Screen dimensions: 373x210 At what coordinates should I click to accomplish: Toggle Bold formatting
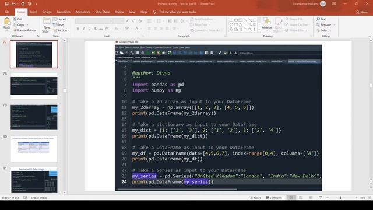click(78, 29)
